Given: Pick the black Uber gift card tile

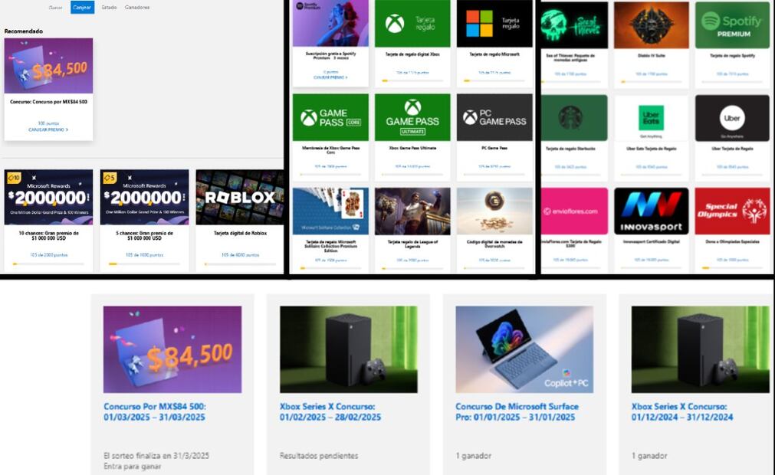Looking at the screenshot, I should tap(732, 118).
